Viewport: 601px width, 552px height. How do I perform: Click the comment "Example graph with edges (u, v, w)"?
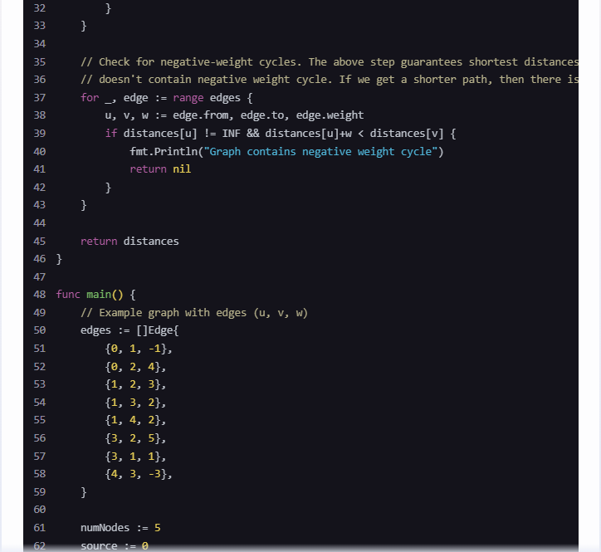click(194, 313)
